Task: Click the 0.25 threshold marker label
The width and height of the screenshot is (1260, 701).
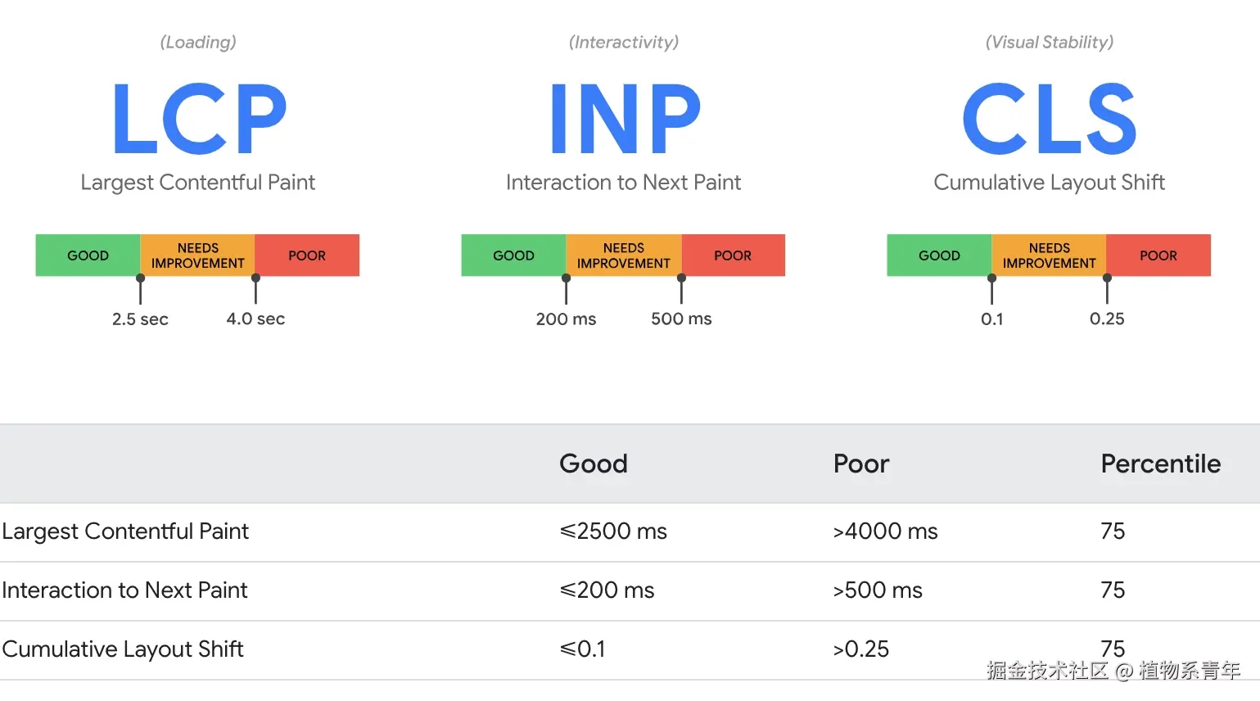Action: pos(1107,319)
